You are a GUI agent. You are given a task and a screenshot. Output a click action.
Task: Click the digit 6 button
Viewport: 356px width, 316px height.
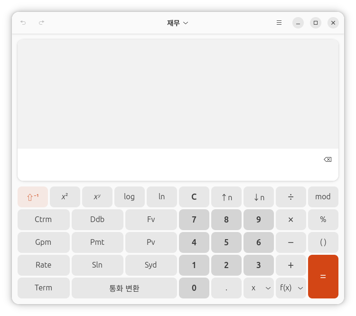coord(258,242)
